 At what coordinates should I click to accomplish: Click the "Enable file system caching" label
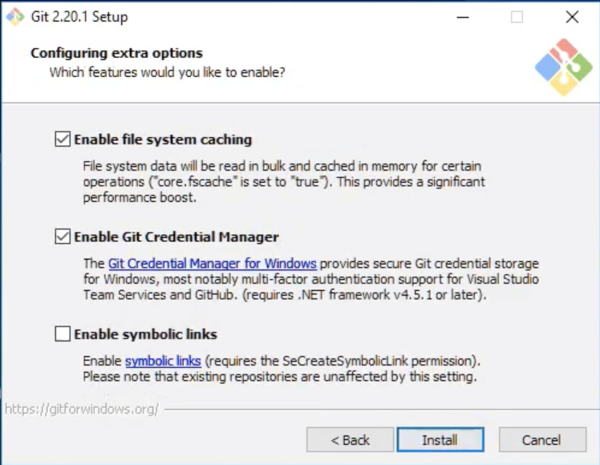tap(163, 139)
